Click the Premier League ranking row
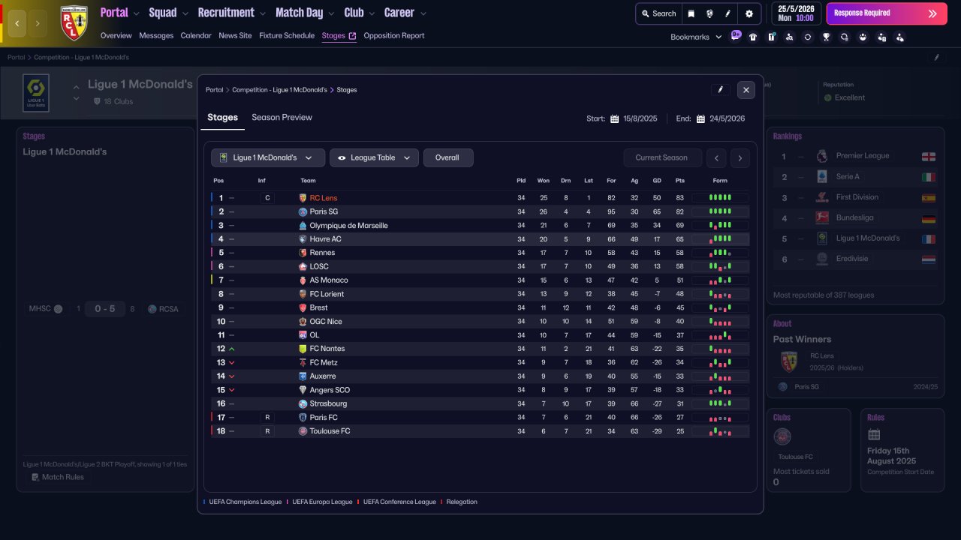 (x=855, y=156)
